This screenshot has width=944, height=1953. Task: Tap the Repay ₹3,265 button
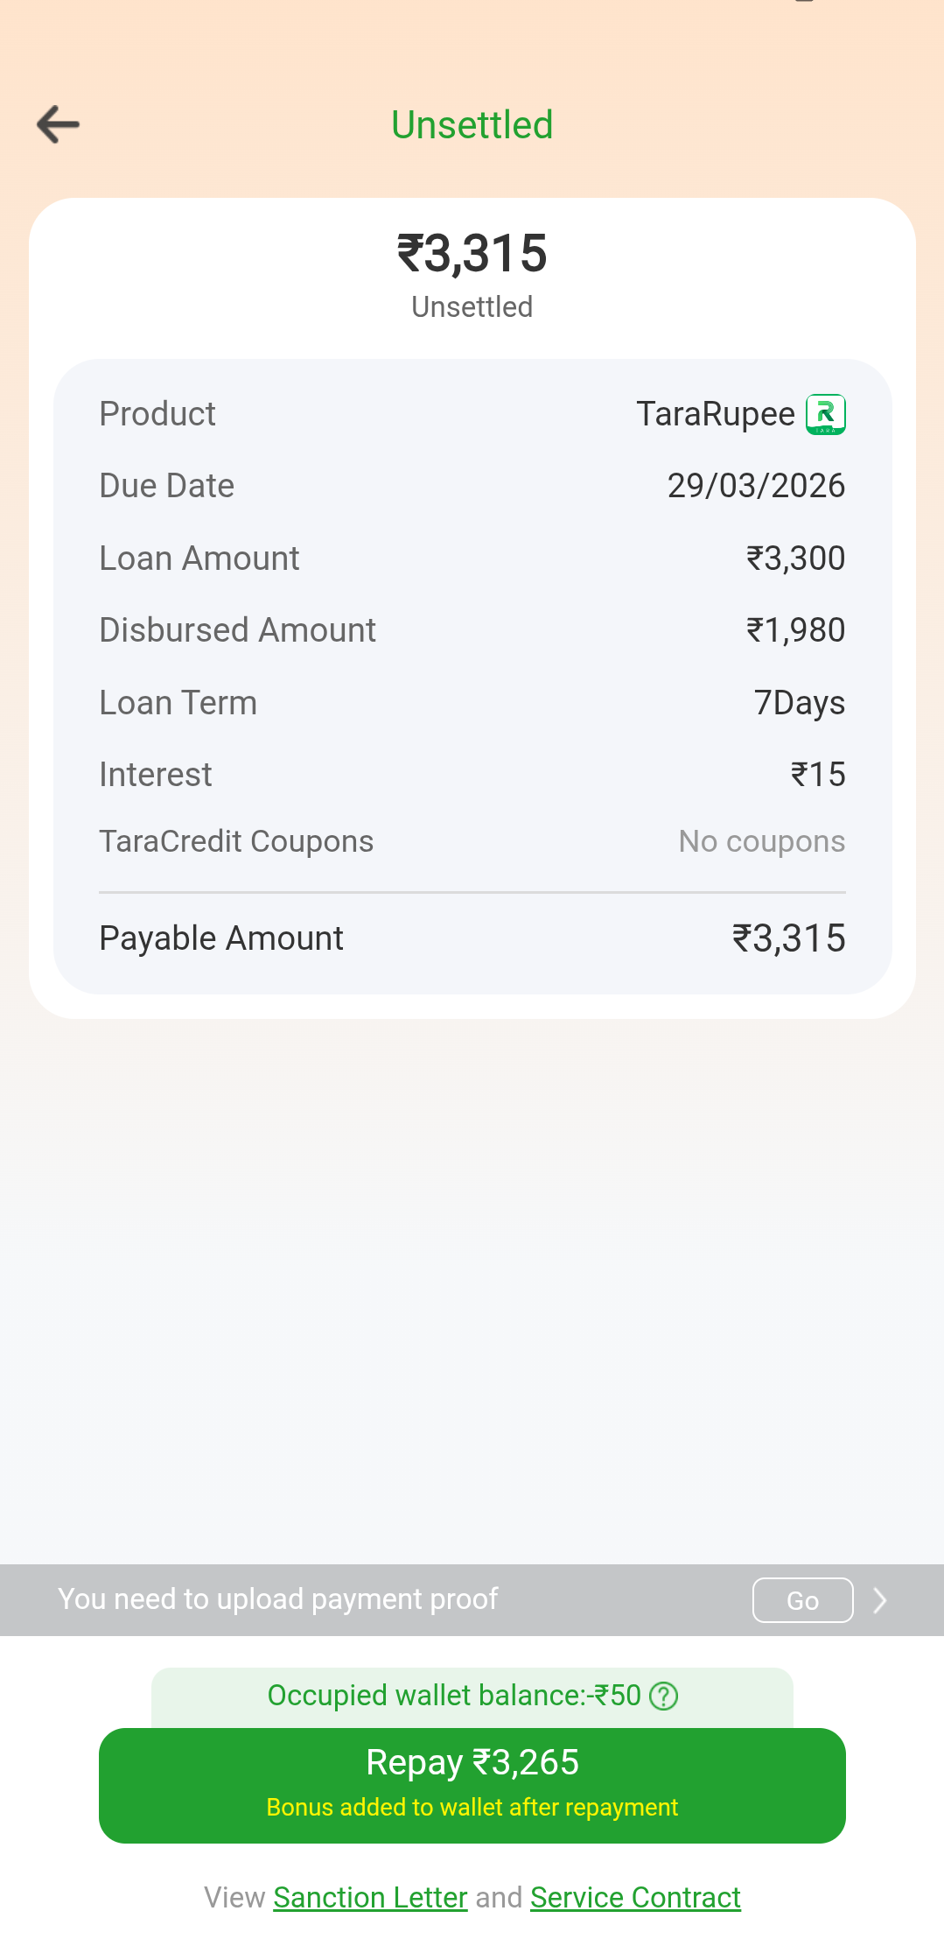(472, 1785)
